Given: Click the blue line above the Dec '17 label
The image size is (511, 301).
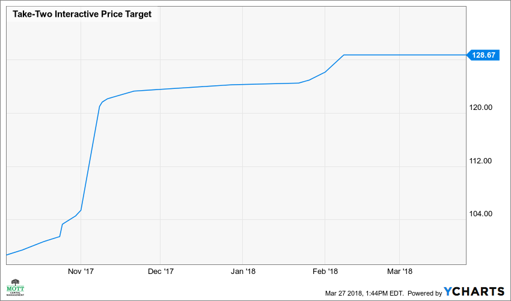Looking at the screenshot, I should [161, 90].
